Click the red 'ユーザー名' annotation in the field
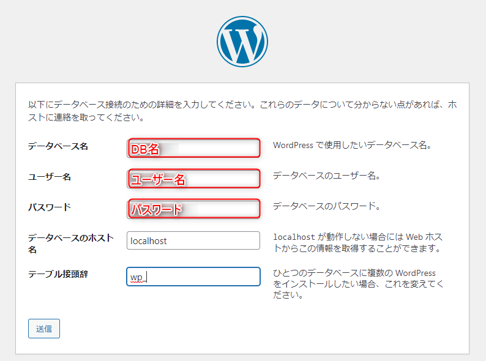The image size is (486, 361). click(159, 179)
